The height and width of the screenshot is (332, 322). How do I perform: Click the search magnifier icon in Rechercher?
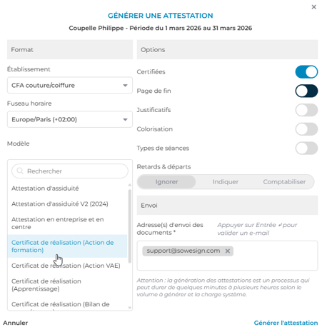pos(20,171)
